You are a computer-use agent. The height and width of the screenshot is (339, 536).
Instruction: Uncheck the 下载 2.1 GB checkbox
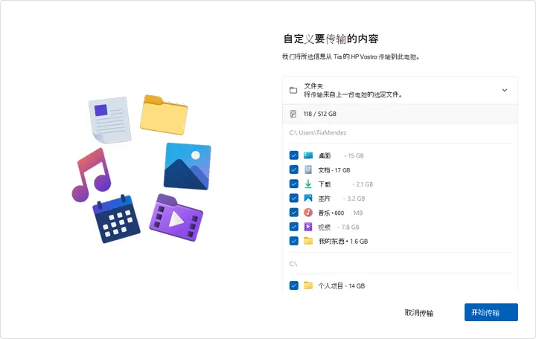pos(293,184)
